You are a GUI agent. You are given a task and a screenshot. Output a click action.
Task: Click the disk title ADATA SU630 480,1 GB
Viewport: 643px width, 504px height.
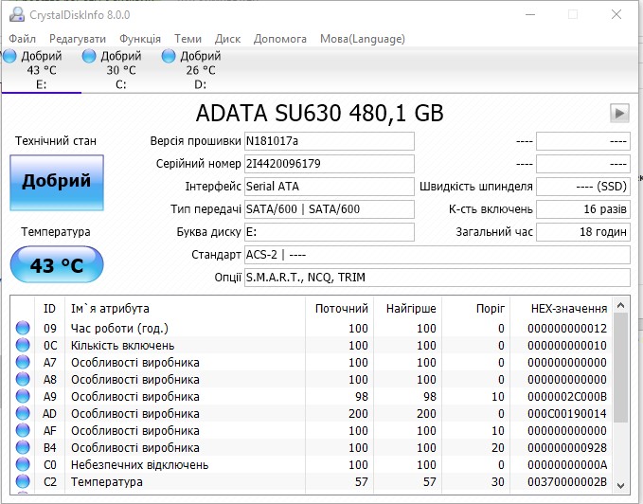[320, 113]
